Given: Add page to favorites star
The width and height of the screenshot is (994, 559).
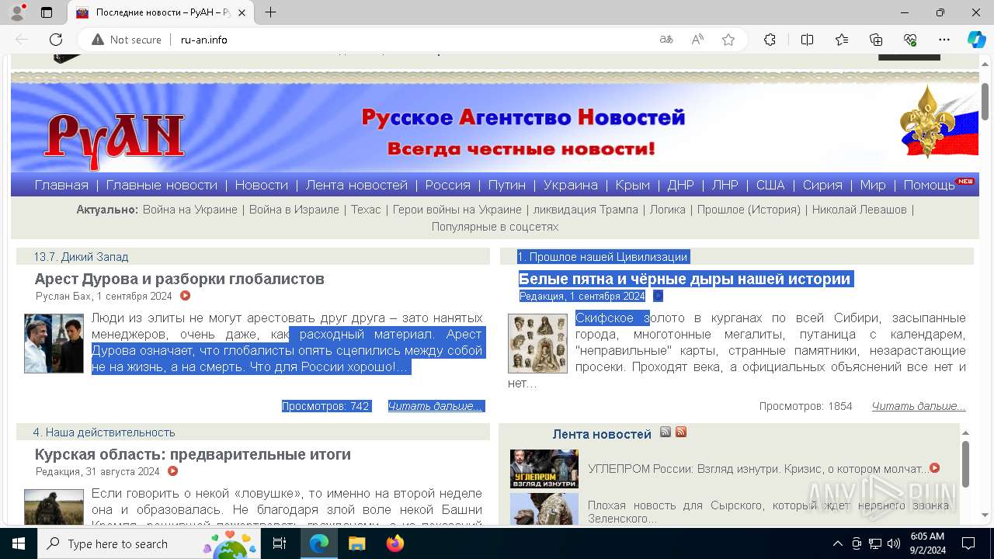Looking at the screenshot, I should pos(728,40).
